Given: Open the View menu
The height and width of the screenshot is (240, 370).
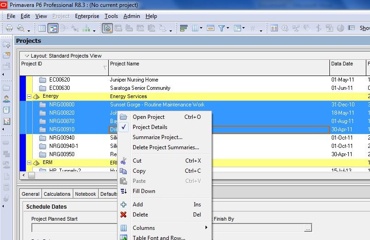Looking at the screenshot, I should coord(41,16).
